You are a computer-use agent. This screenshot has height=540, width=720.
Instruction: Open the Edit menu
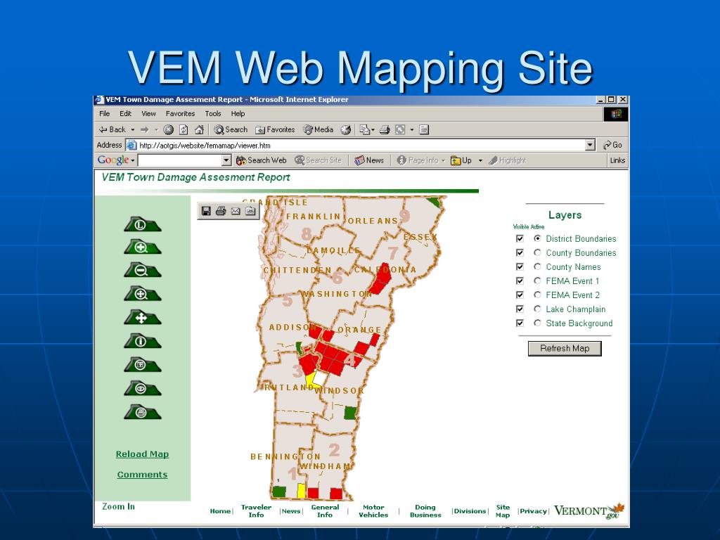pos(125,113)
